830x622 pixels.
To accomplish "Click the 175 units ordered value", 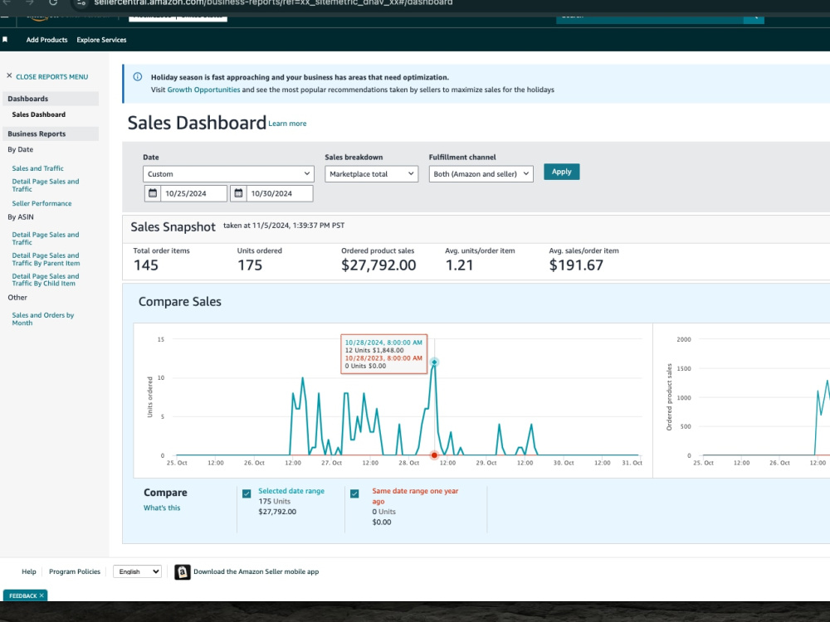I will [250, 265].
